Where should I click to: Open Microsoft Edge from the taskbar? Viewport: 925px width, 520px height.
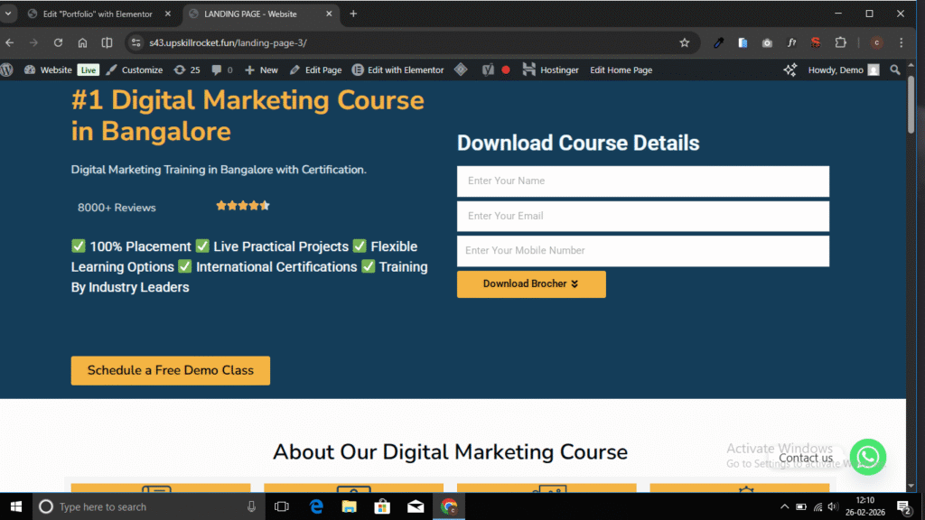coord(317,506)
